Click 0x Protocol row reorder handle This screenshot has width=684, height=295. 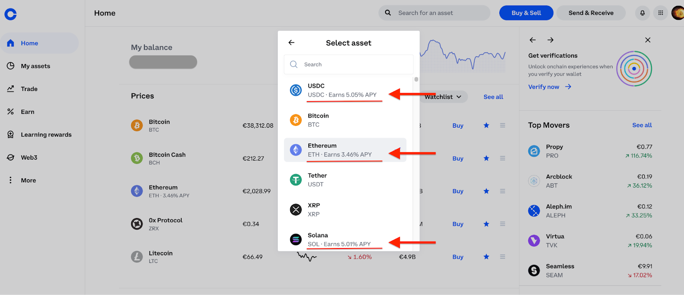click(503, 224)
